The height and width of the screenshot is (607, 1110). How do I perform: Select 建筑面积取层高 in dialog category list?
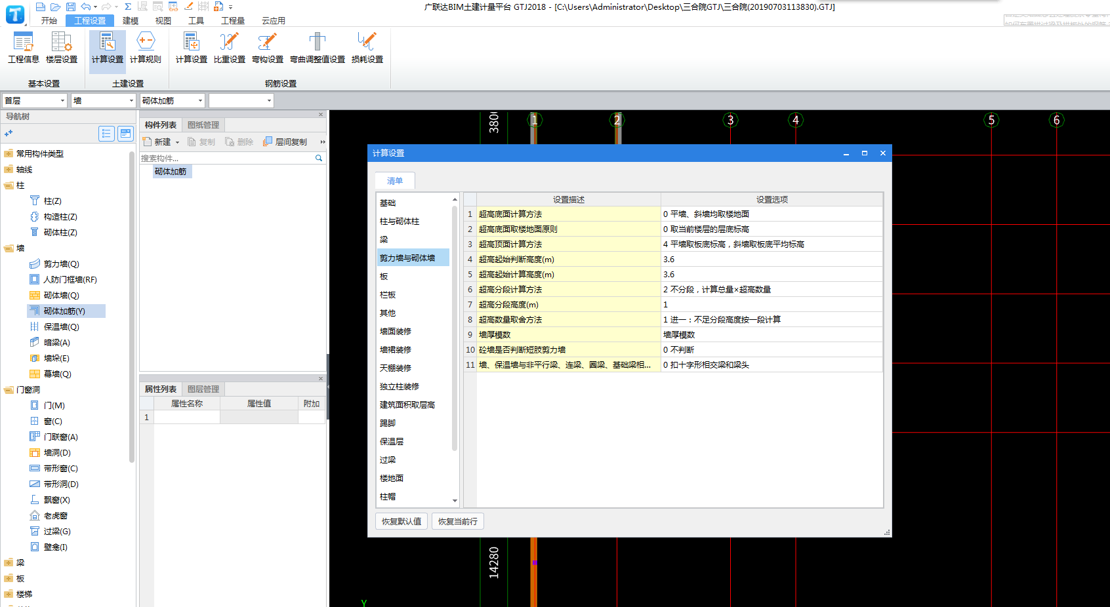coord(407,405)
